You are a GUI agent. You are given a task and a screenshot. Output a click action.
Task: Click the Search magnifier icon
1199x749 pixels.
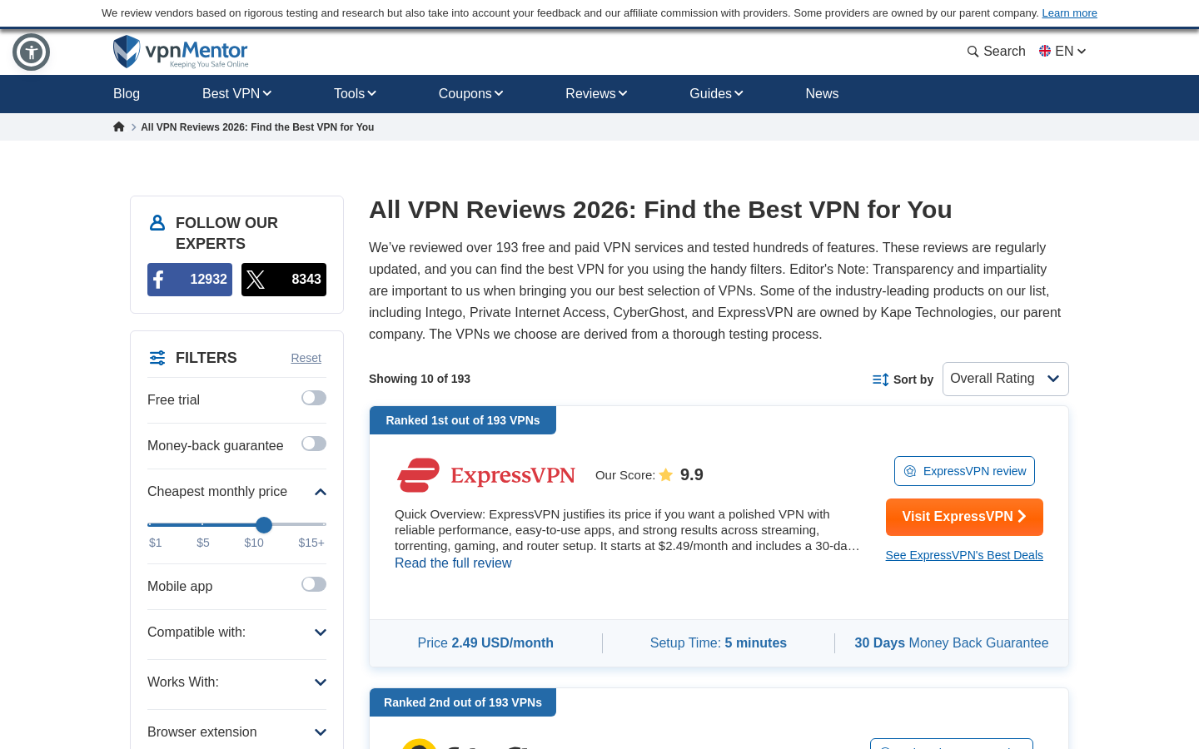tap(973, 52)
